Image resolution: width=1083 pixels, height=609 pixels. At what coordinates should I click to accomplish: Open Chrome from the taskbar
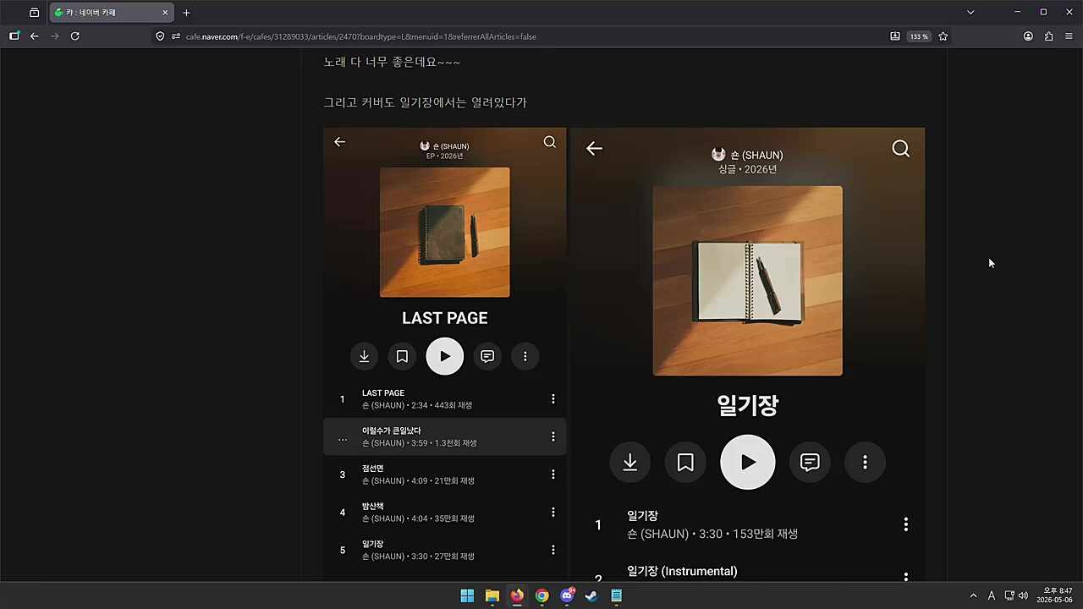pyautogui.click(x=541, y=595)
